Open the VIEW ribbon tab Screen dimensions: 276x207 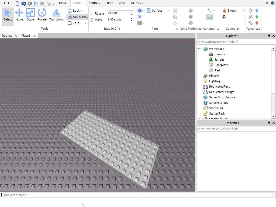pos(122,3)
